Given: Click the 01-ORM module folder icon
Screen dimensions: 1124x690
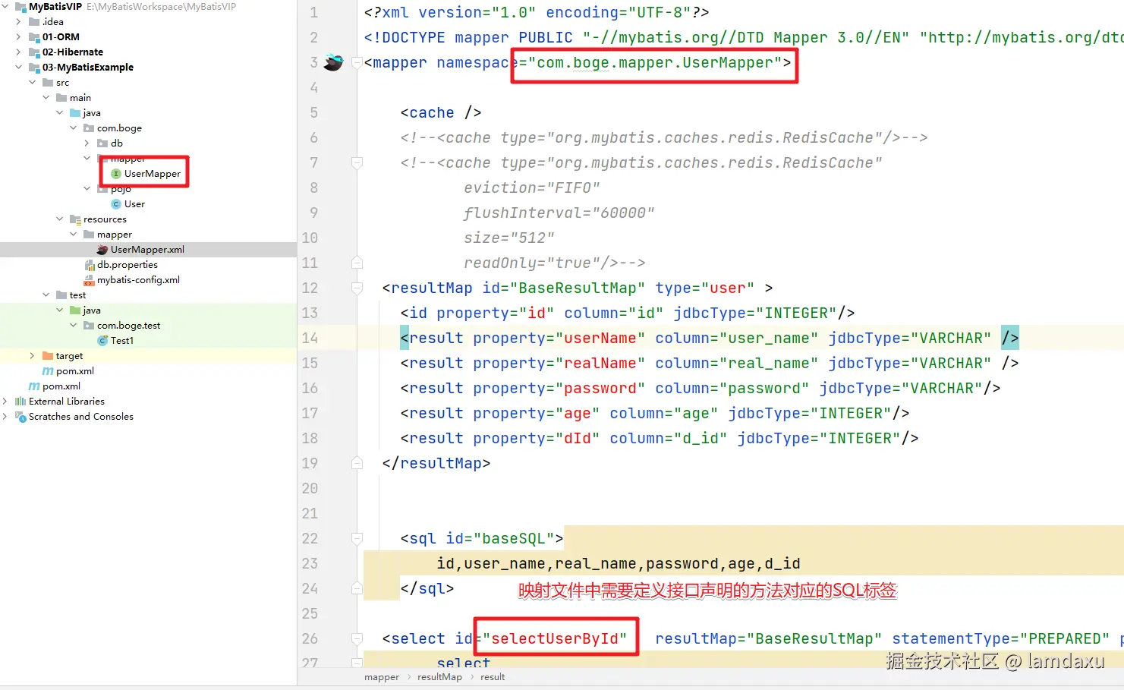Looking at the screenshot, I should pyautogui.click(x=34, y=37).
